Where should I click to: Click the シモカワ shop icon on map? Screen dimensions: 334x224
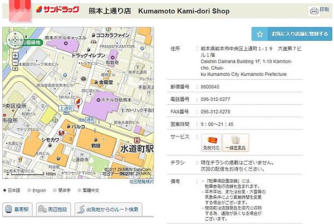(x=50, y=145)
